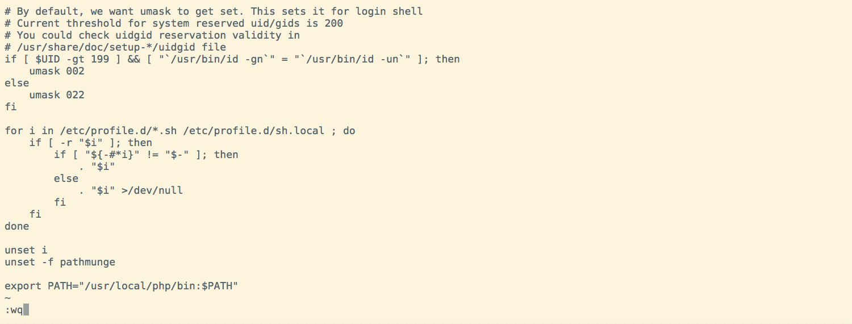Click the line testing -r "$i"

tap(91, 143)
